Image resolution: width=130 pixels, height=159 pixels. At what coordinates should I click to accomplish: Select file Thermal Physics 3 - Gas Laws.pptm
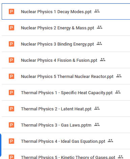tap(66, 125)
